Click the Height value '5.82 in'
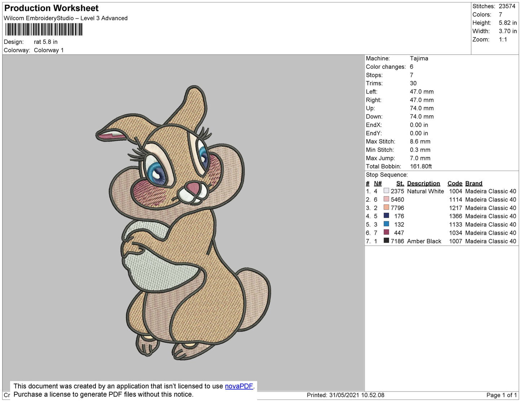 [508, 23]
